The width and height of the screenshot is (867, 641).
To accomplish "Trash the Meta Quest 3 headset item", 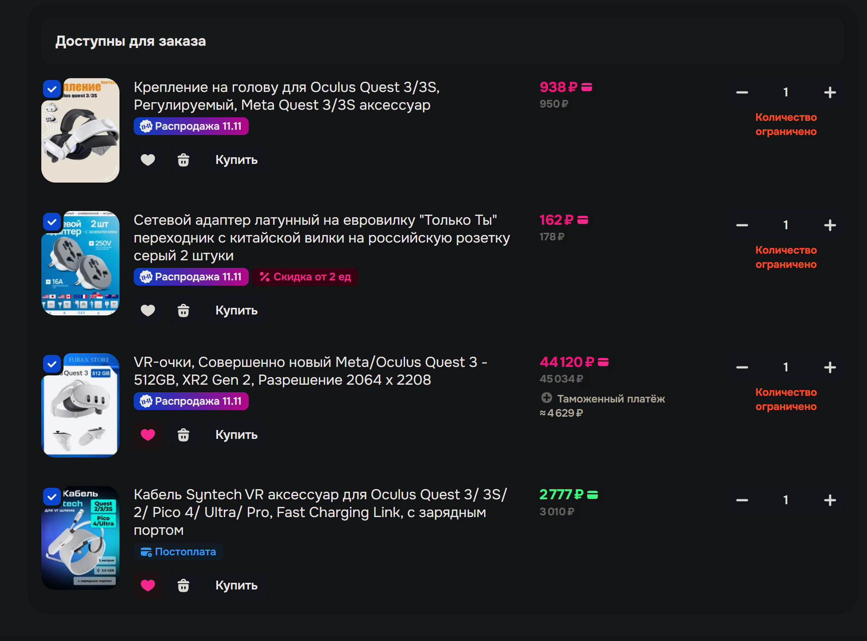I will (183, 435).
